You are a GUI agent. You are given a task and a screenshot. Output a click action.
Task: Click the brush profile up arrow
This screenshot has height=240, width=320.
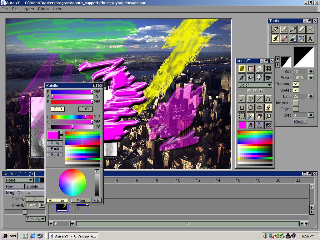click(277, 59)
